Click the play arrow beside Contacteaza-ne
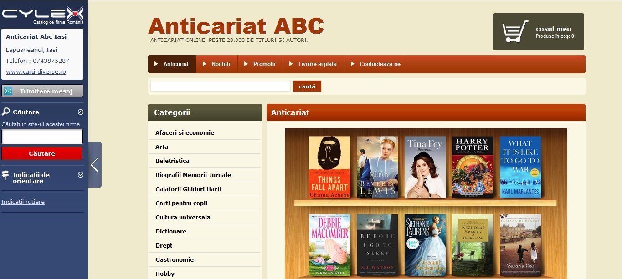Screen dimensions: 622x279 [x=353, y=64]
